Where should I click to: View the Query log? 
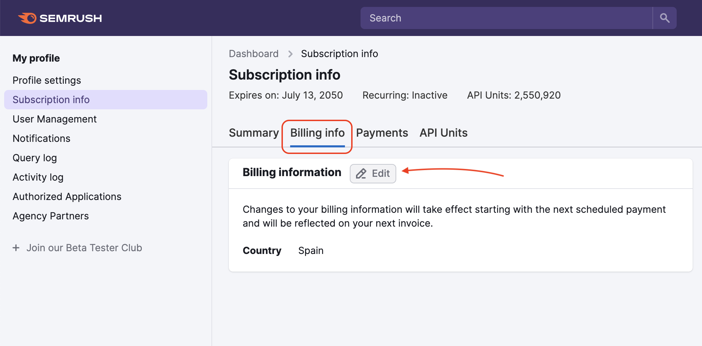pyautogui.click(x=35, y=157)
